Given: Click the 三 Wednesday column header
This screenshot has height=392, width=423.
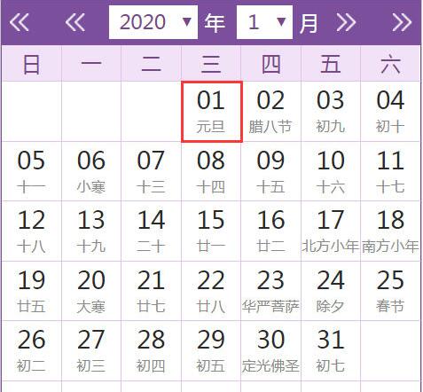Looking at the screenshot, I should (x=211, y=64).
